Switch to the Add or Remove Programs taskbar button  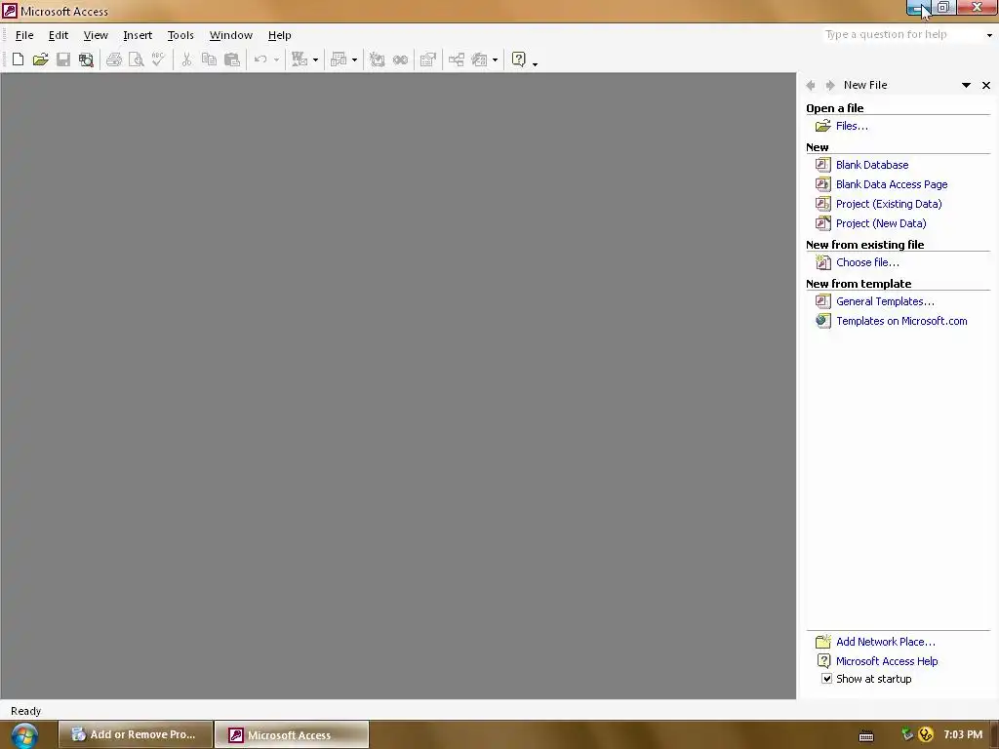pyautogui.click(x=136, y=735)
